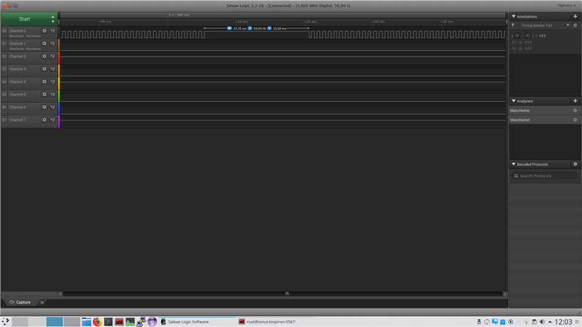This screenshot has width=582, height=327.
Task: Click the 12:03 clock in the taskbar
Action: click(563, 322)
